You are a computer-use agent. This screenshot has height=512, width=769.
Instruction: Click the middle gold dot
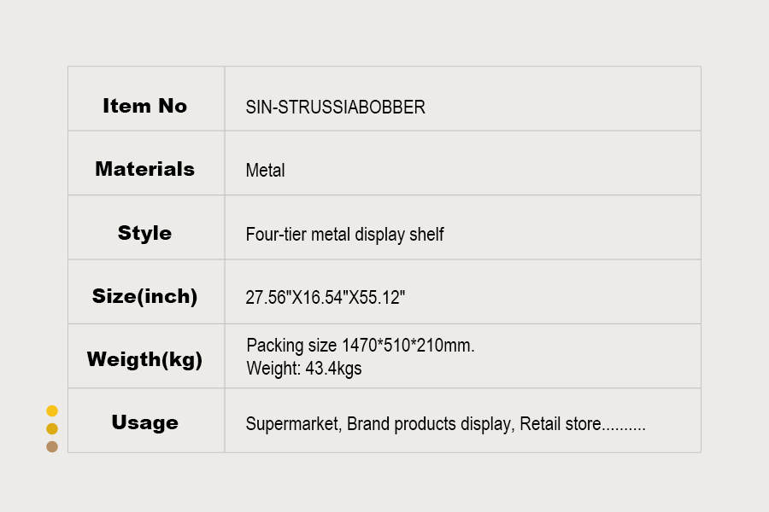[52, 428]
